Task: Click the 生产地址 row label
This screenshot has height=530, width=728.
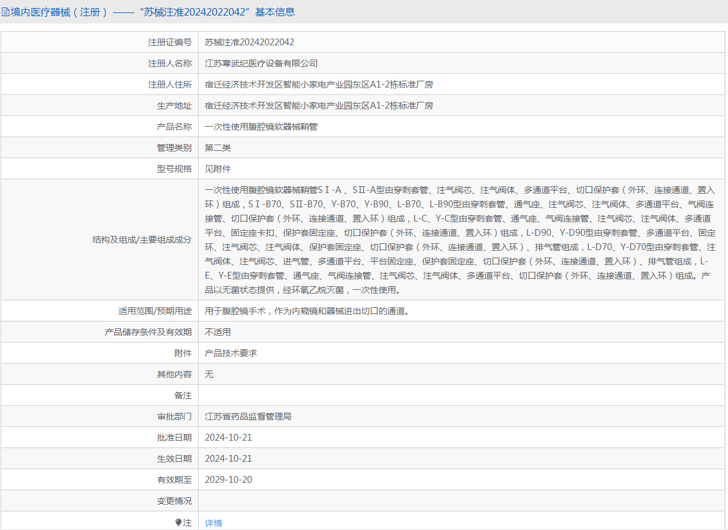Action: click(x=174, y=106)
